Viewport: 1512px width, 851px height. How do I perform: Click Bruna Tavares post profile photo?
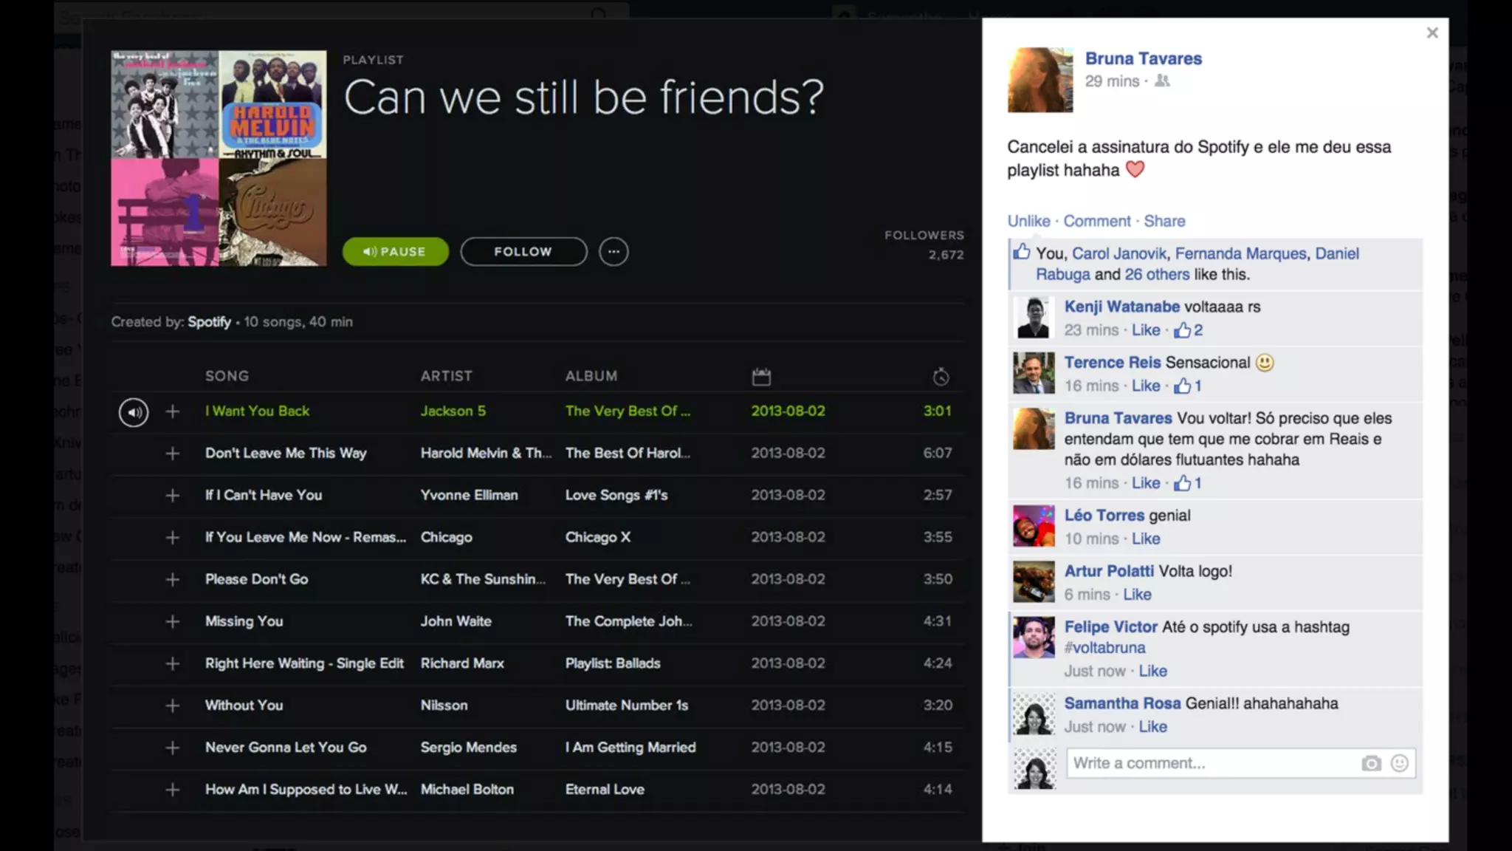1040,80
